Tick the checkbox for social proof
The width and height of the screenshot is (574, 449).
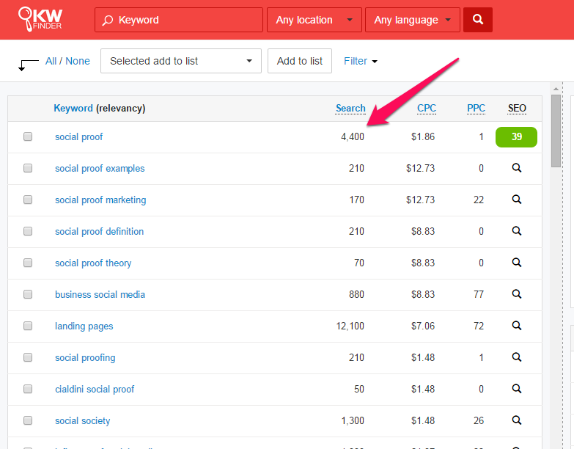point(28,136)
